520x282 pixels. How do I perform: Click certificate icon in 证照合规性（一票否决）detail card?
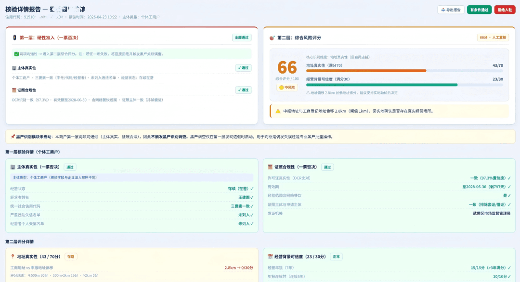coord(270,167)
